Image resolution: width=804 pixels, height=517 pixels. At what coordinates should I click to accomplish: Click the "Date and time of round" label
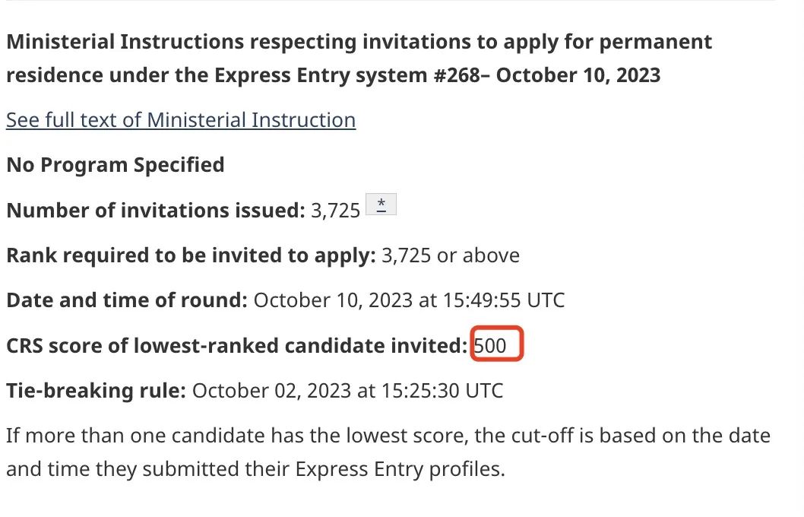click(x=127, y=300)
